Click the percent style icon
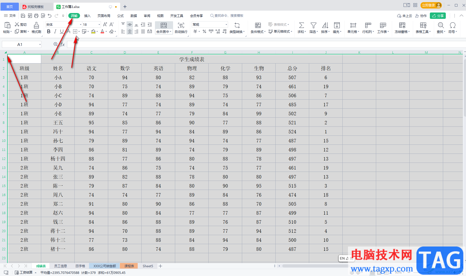 204,31
